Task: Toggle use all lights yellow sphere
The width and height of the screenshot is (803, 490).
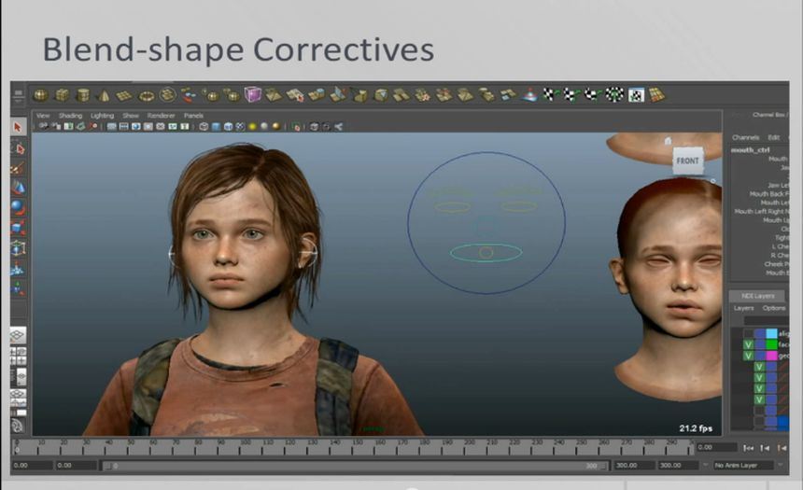Action: click(252, 127)
